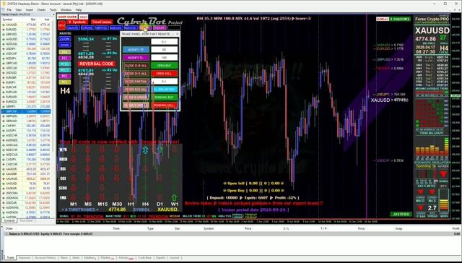Select the XAUUSD symbol button on the chart

(x=73, y=27)
